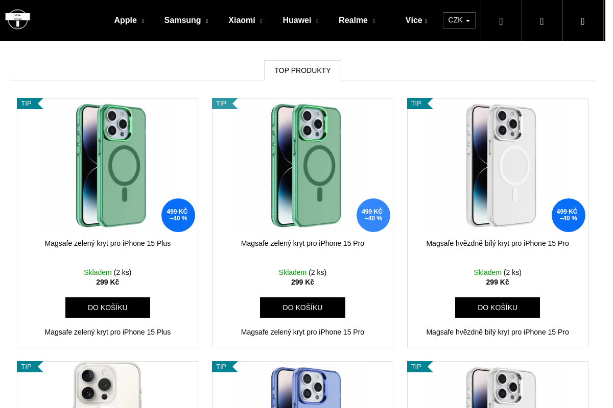Click the shop logo in the header
This screenshot has height=408, width=613.
click(x=18, y=19)
